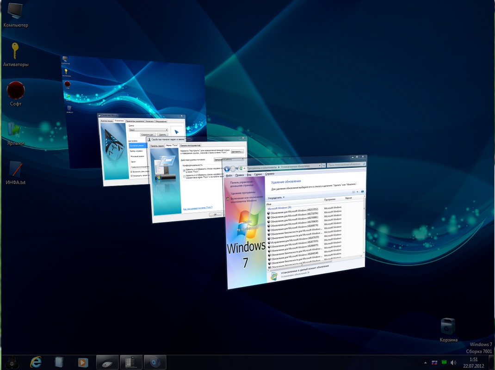The width and height of the screenshot is (495, 370).
Task: Launch the media player taskbar icon
Action: [83, 362]
